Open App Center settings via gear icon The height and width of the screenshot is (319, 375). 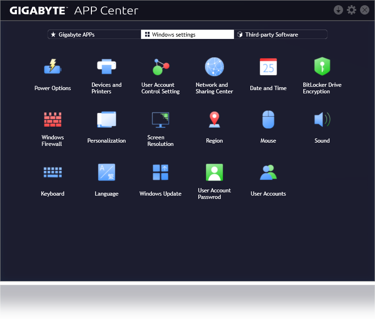(x=352, y=9)
